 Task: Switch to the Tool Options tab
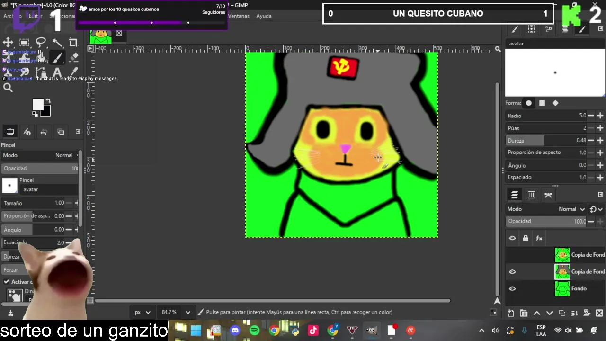tap(10, 132)
